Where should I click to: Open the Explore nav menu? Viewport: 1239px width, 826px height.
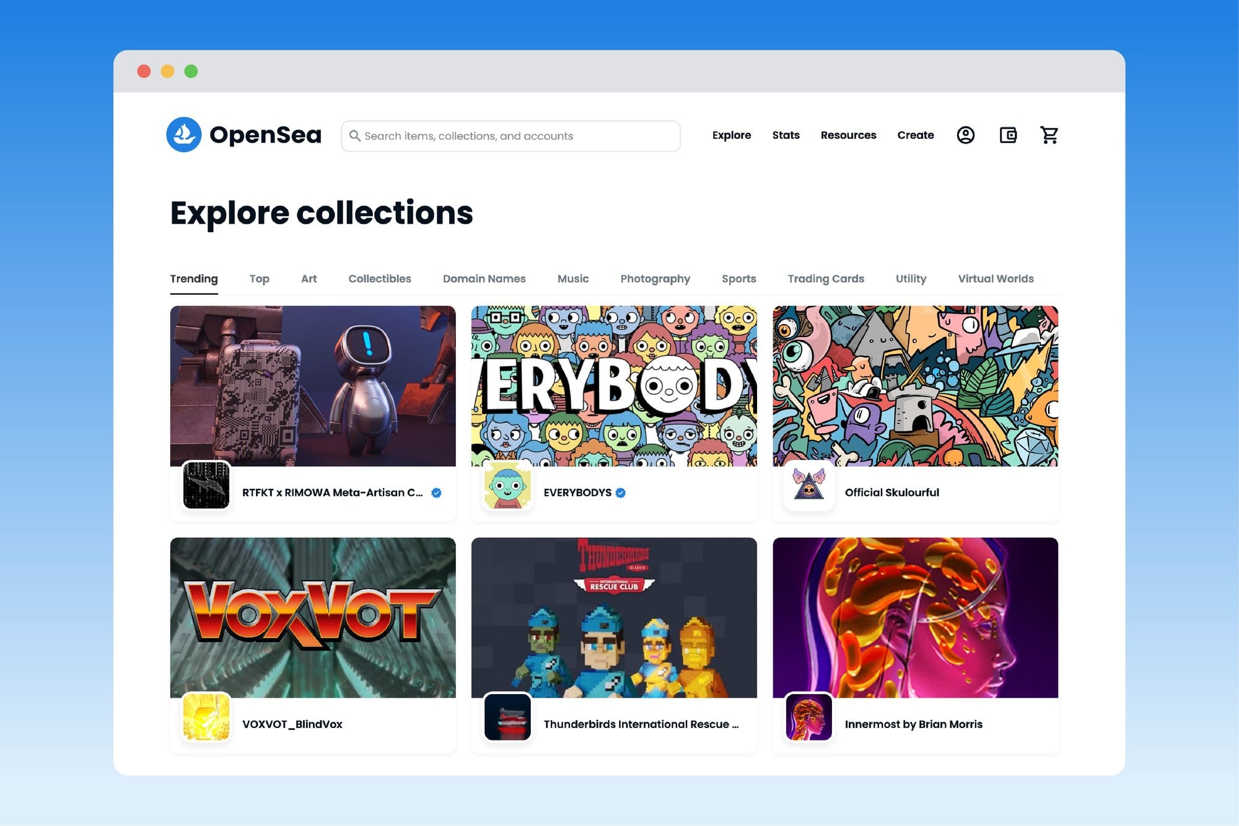point(731,135)
